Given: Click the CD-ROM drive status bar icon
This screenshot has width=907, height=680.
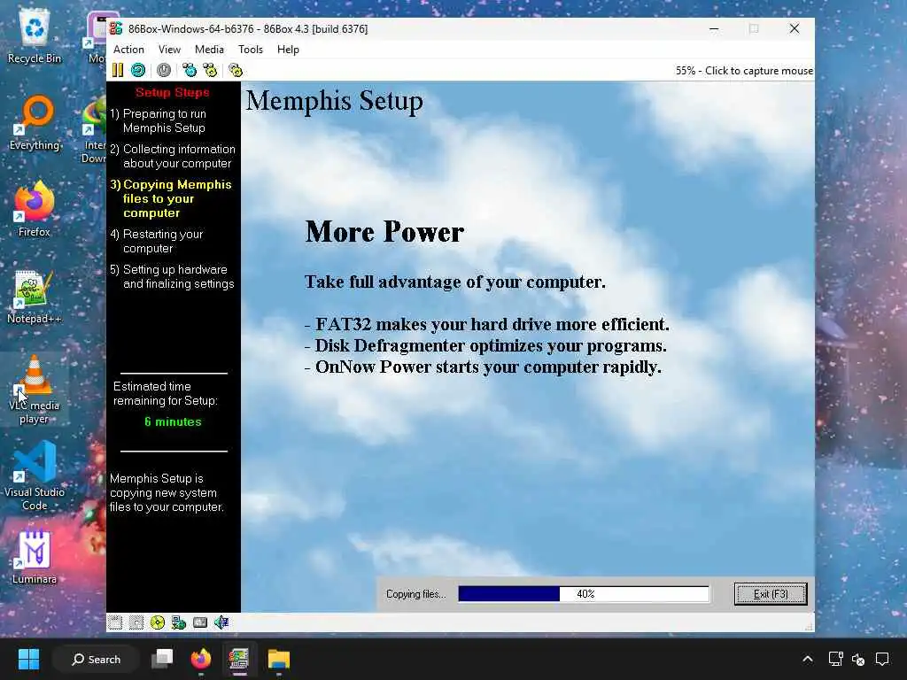Looking at the screenshot, I should coord(158,622).
